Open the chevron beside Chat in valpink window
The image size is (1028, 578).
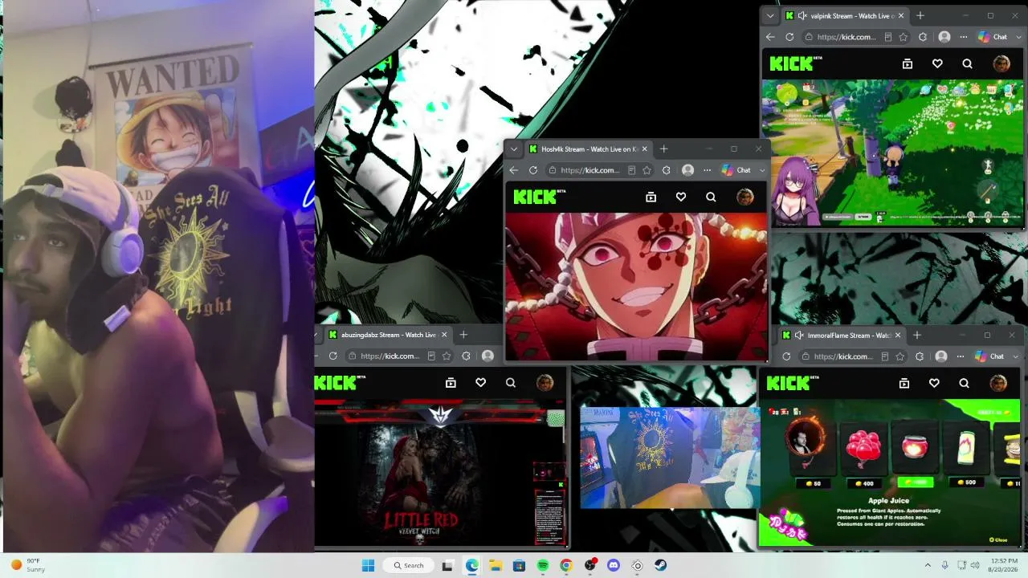tap(1018, 37)
